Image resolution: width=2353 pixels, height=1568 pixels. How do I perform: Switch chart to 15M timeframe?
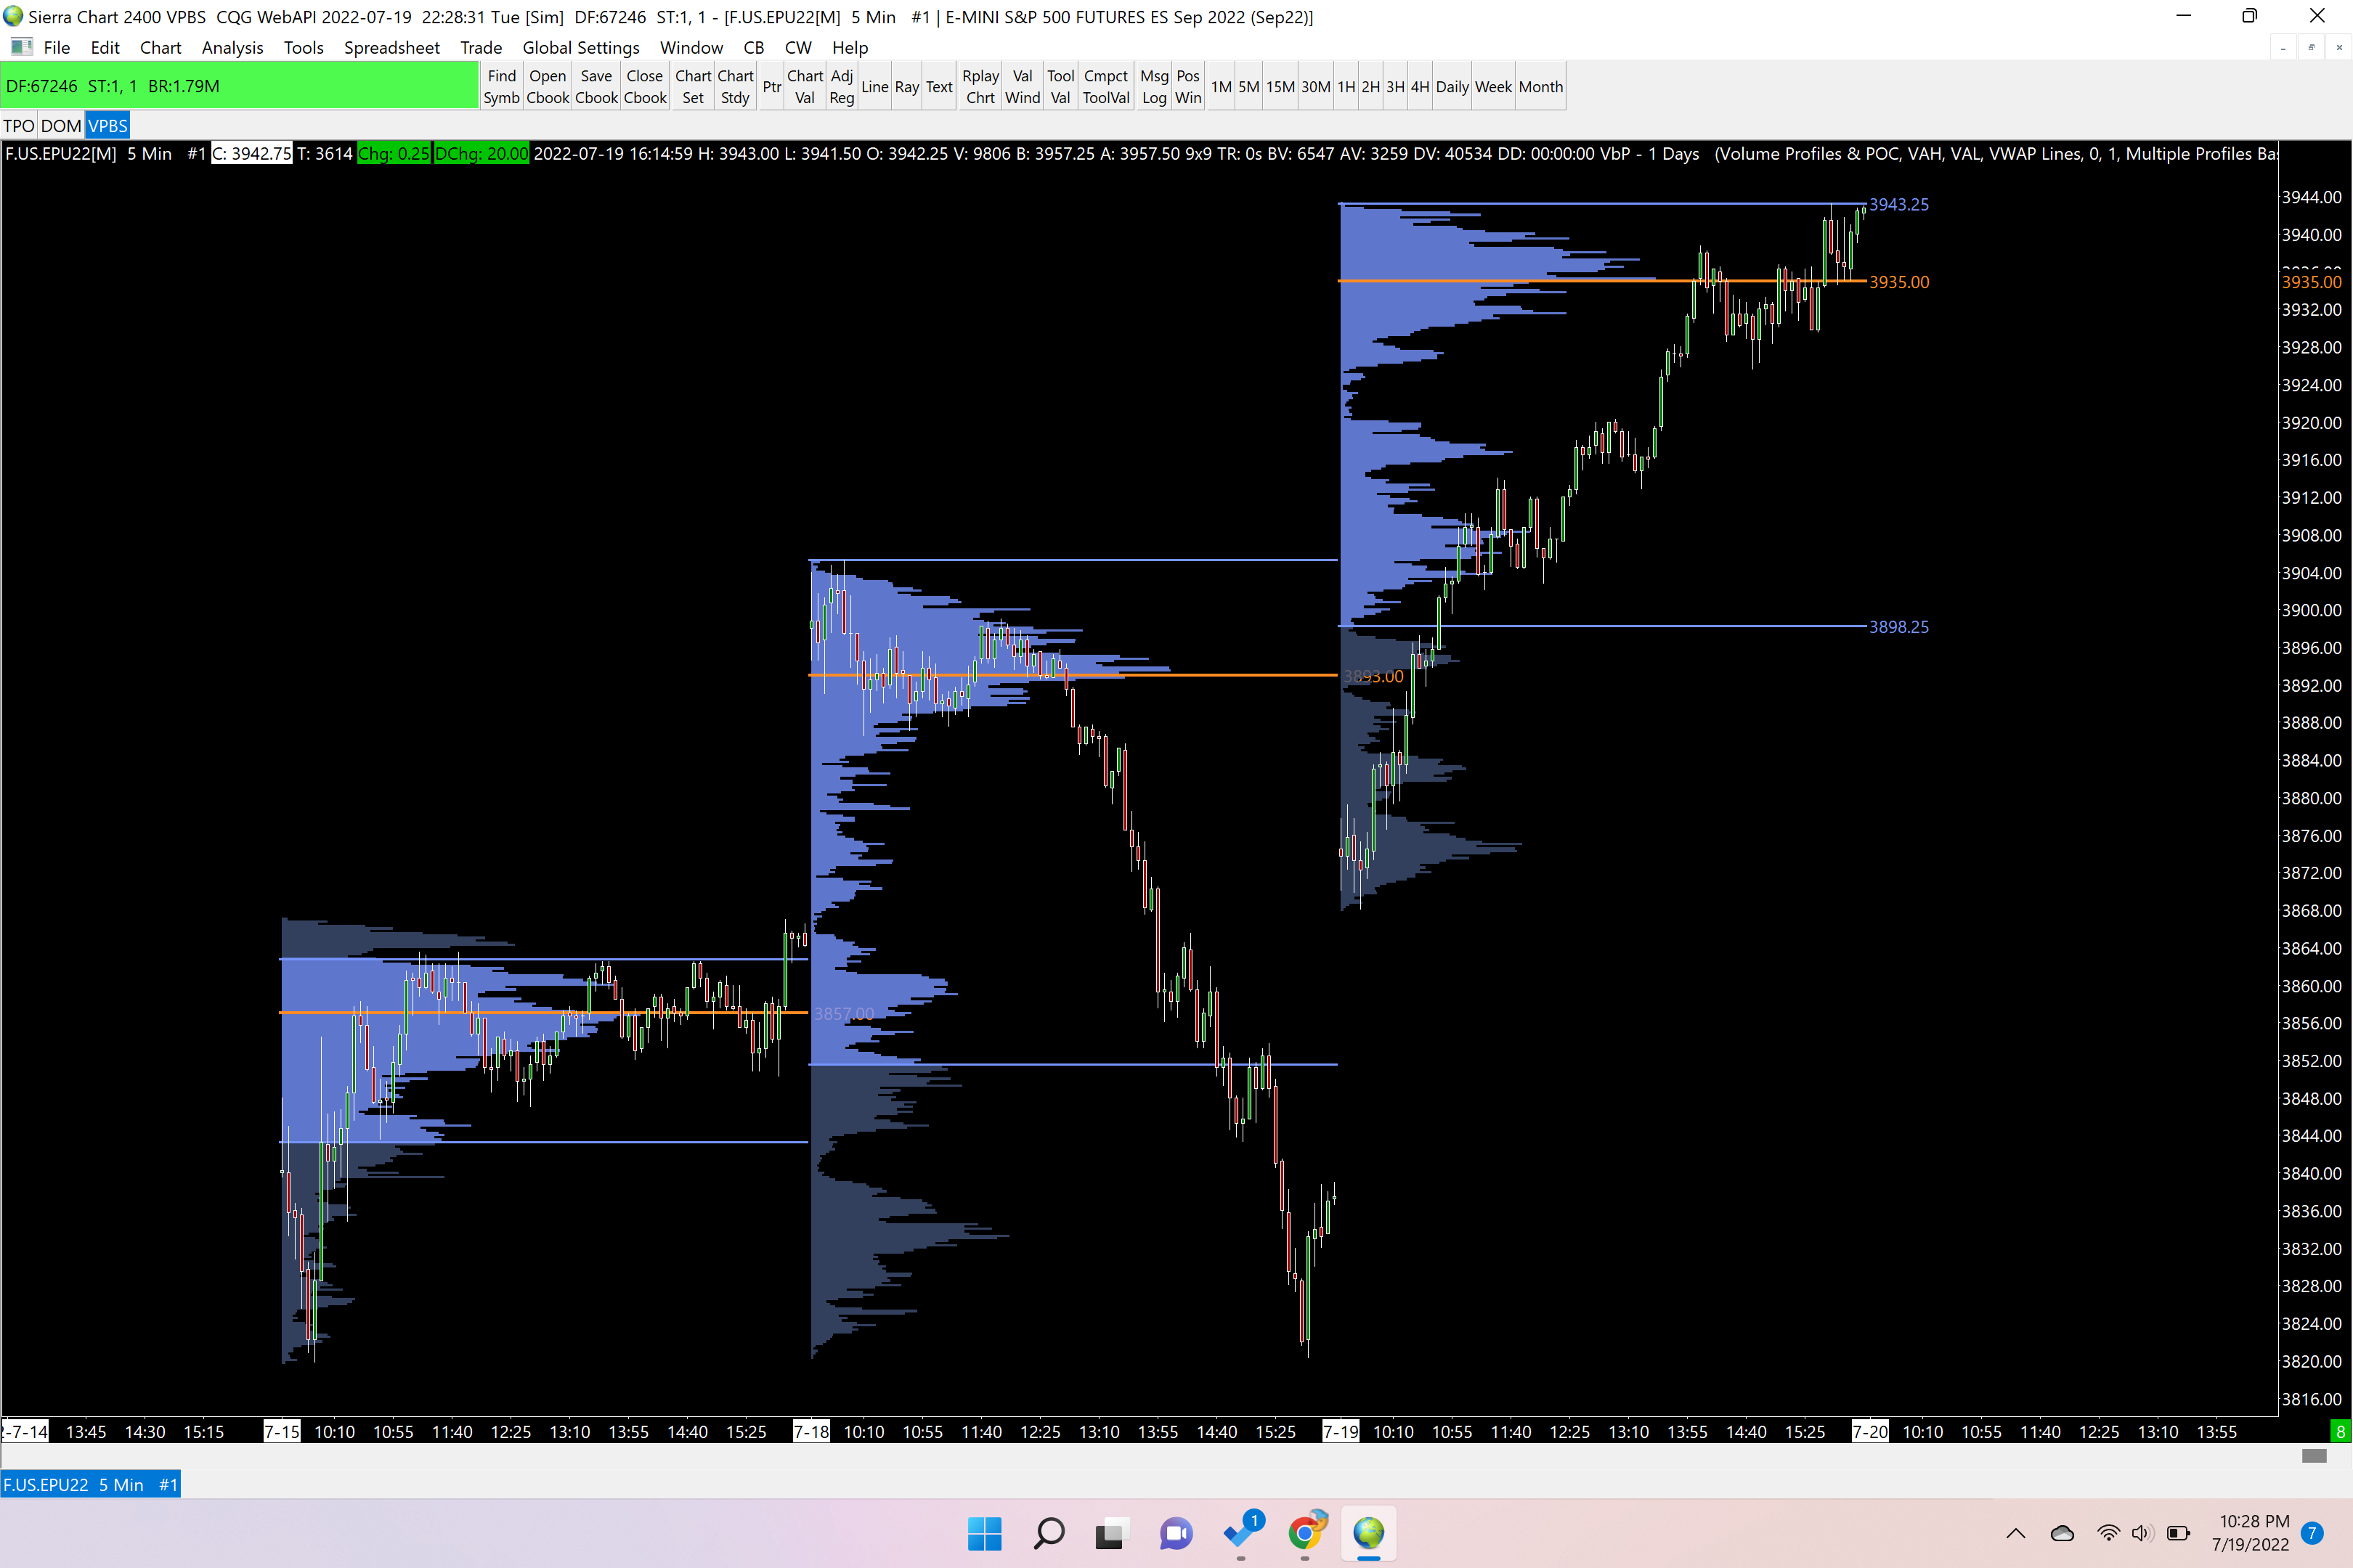coord(1280,87)
